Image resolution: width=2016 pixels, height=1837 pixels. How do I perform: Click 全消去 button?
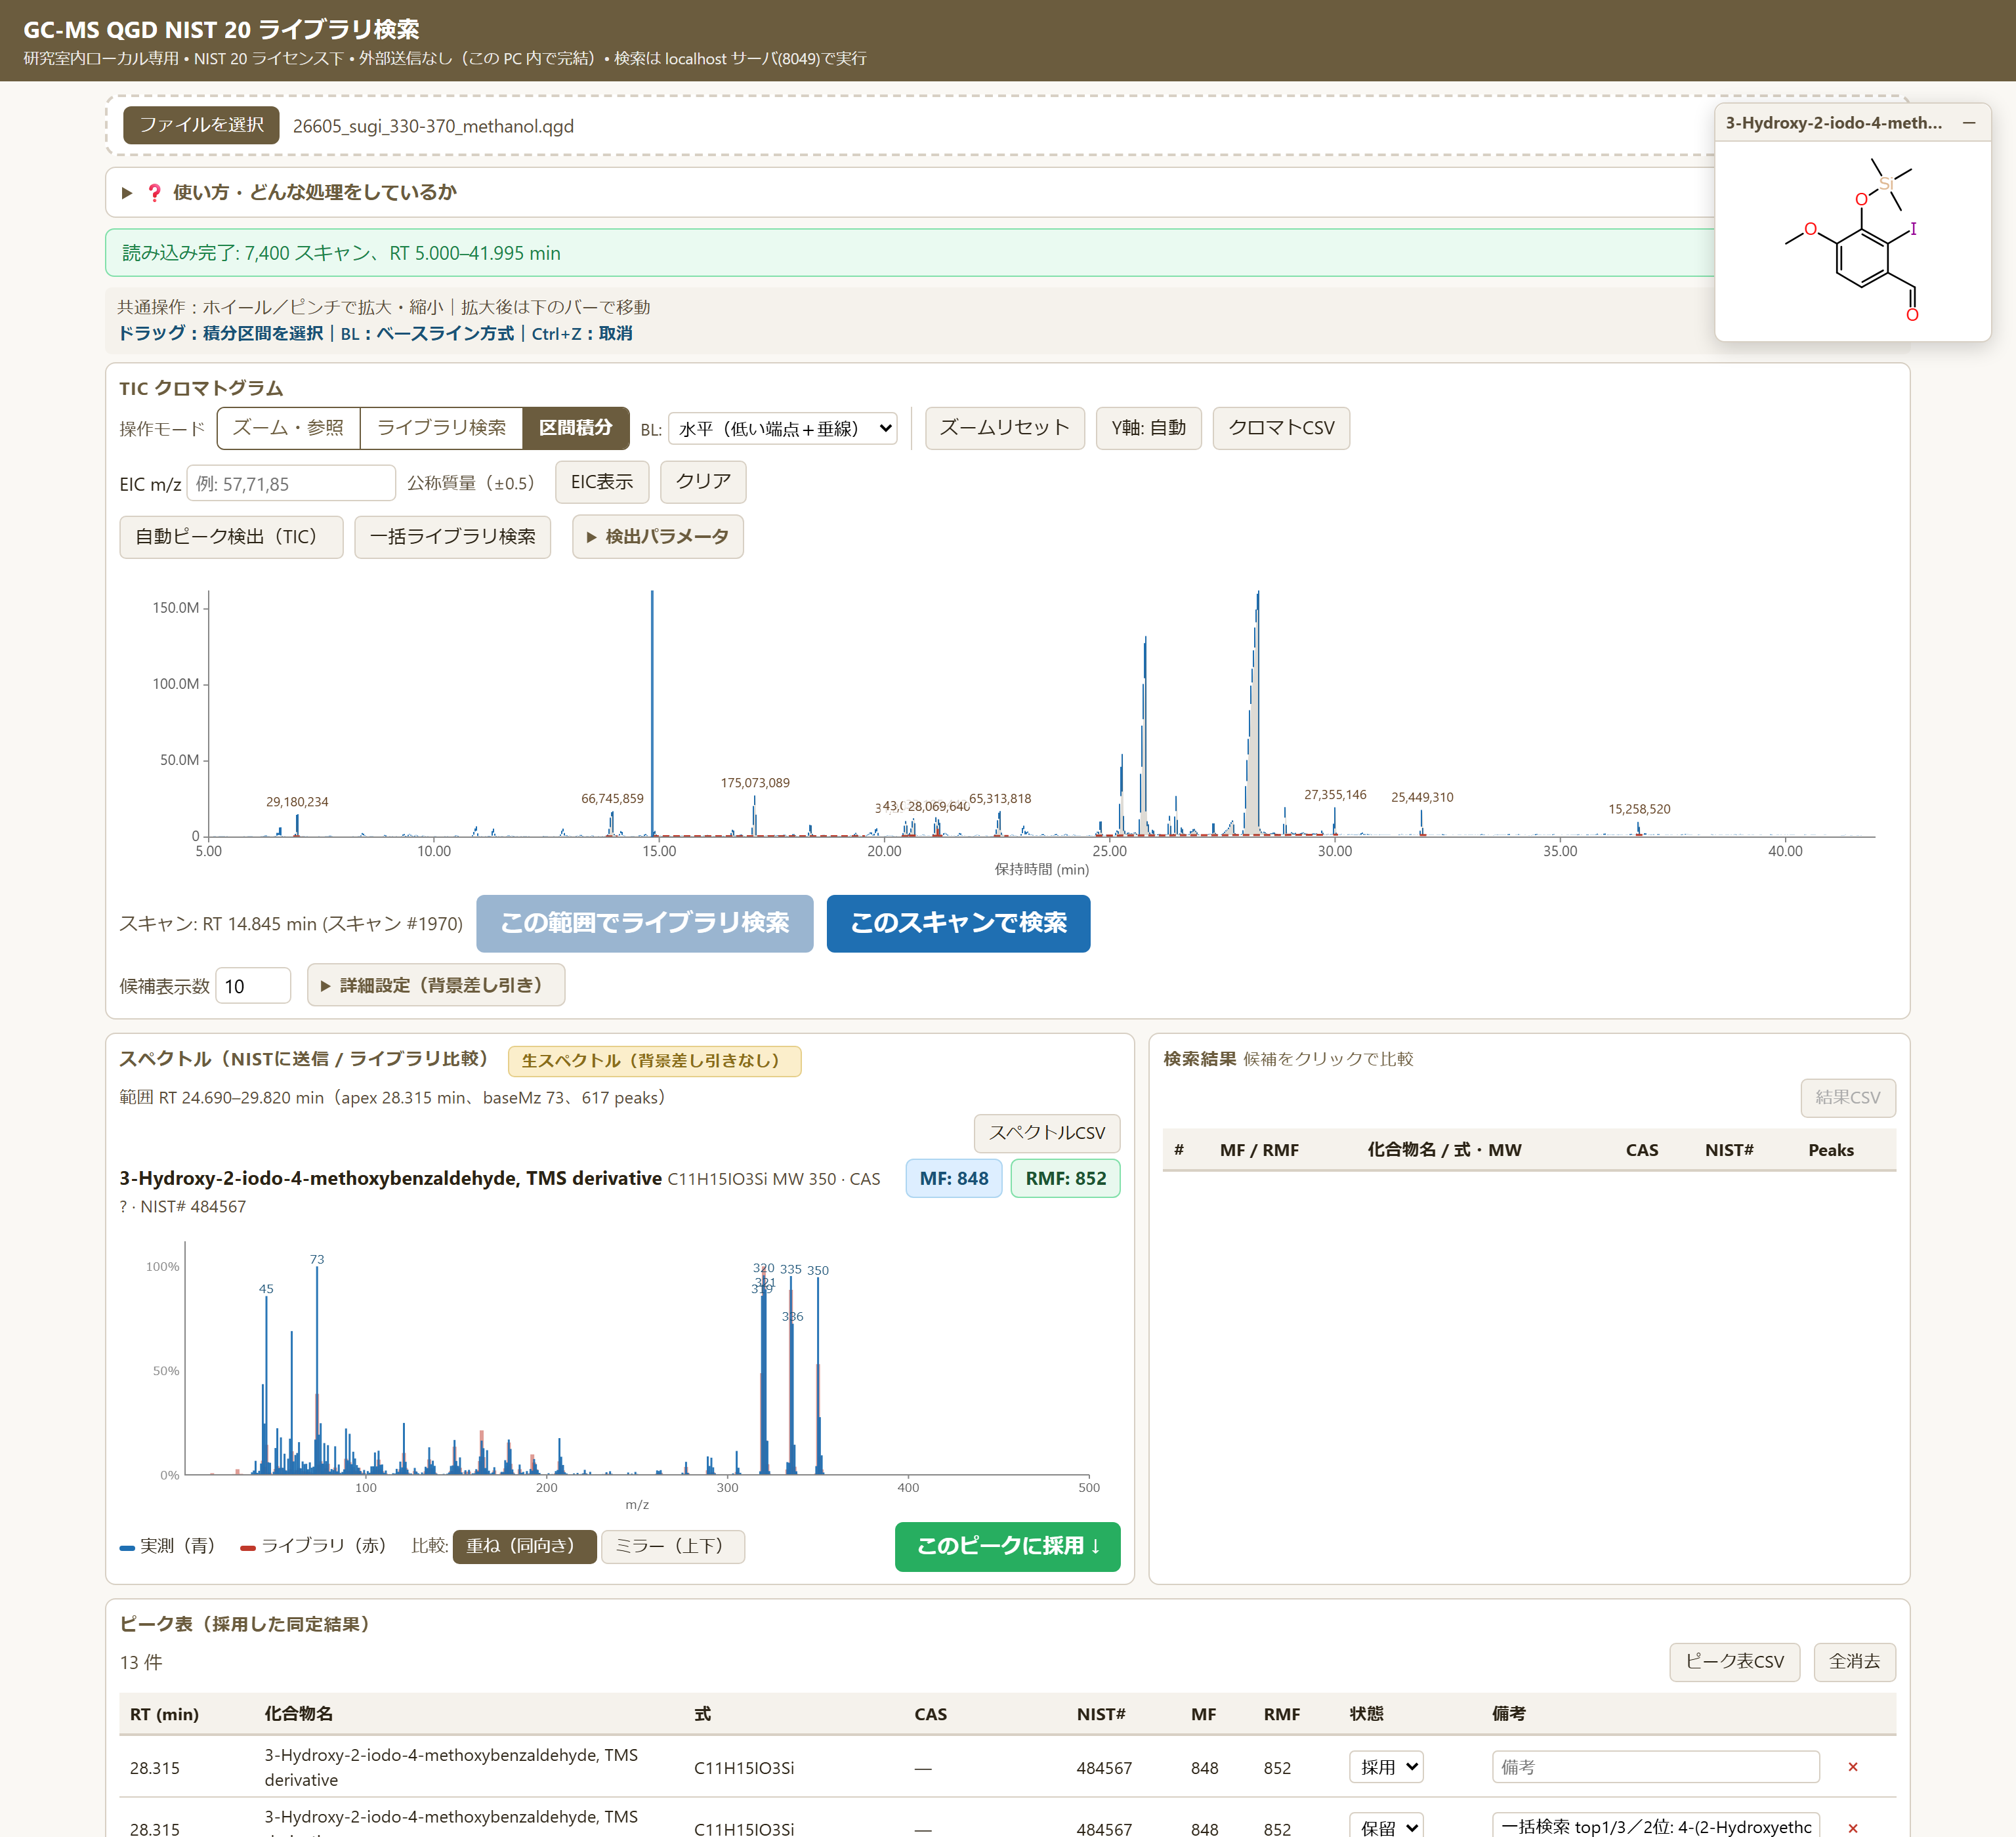coord(1854,1662)
